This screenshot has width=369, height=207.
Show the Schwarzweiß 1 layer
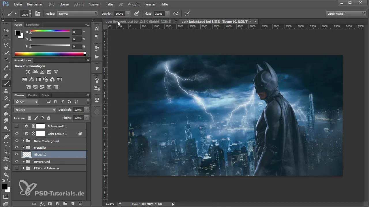coord(17,126)
